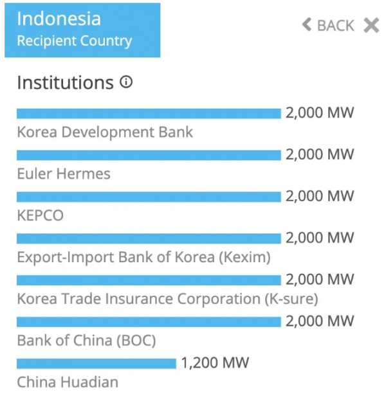Click the Euler Hermes institution name

coord(64,174)
